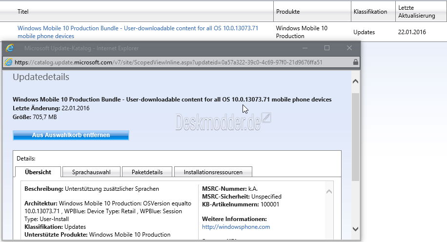Select the Übersicht tab

(38, 172)
